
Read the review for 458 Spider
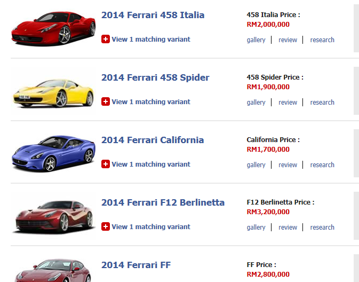(288, 103)
